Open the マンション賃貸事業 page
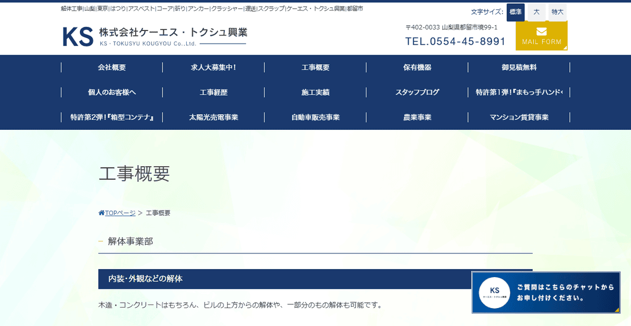631x326 pixels. [x=518, y=117]
